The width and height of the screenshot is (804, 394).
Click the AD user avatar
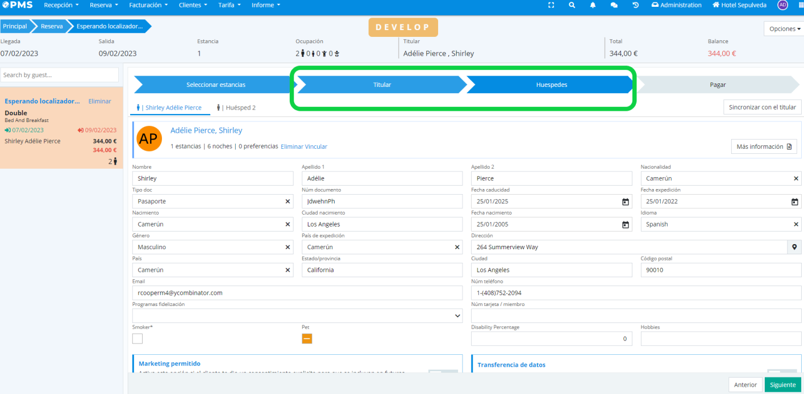click(783, 5)
